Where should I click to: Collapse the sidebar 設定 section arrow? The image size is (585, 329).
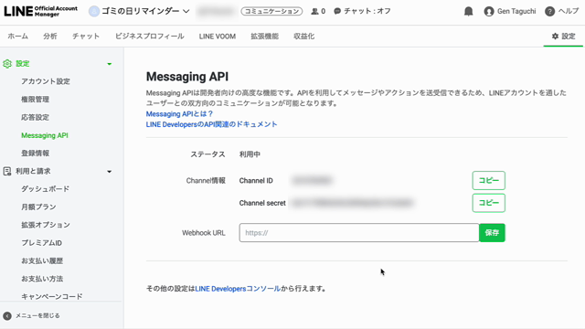click(x=110, y=64)
